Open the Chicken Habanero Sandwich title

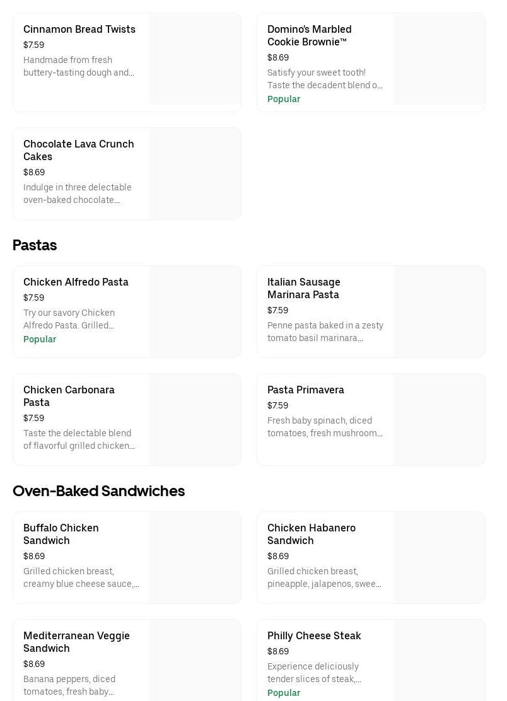coord(312,534)
